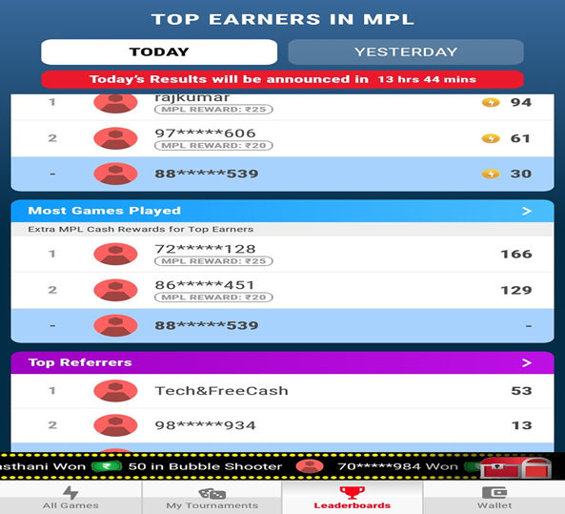Tap Tech&FreeCash avatar icon
This screenshot has width=565, height=514.
pyautogui.click(x=115, y=391)
